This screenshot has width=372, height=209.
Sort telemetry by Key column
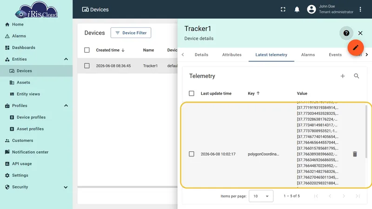pos(253,93)
